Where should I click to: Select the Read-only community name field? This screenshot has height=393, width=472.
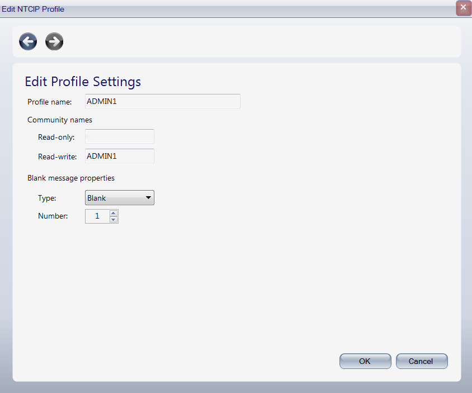tap(119, 136)
